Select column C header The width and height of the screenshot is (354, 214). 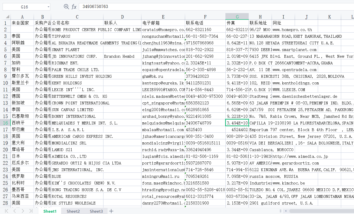coord(77,17)
